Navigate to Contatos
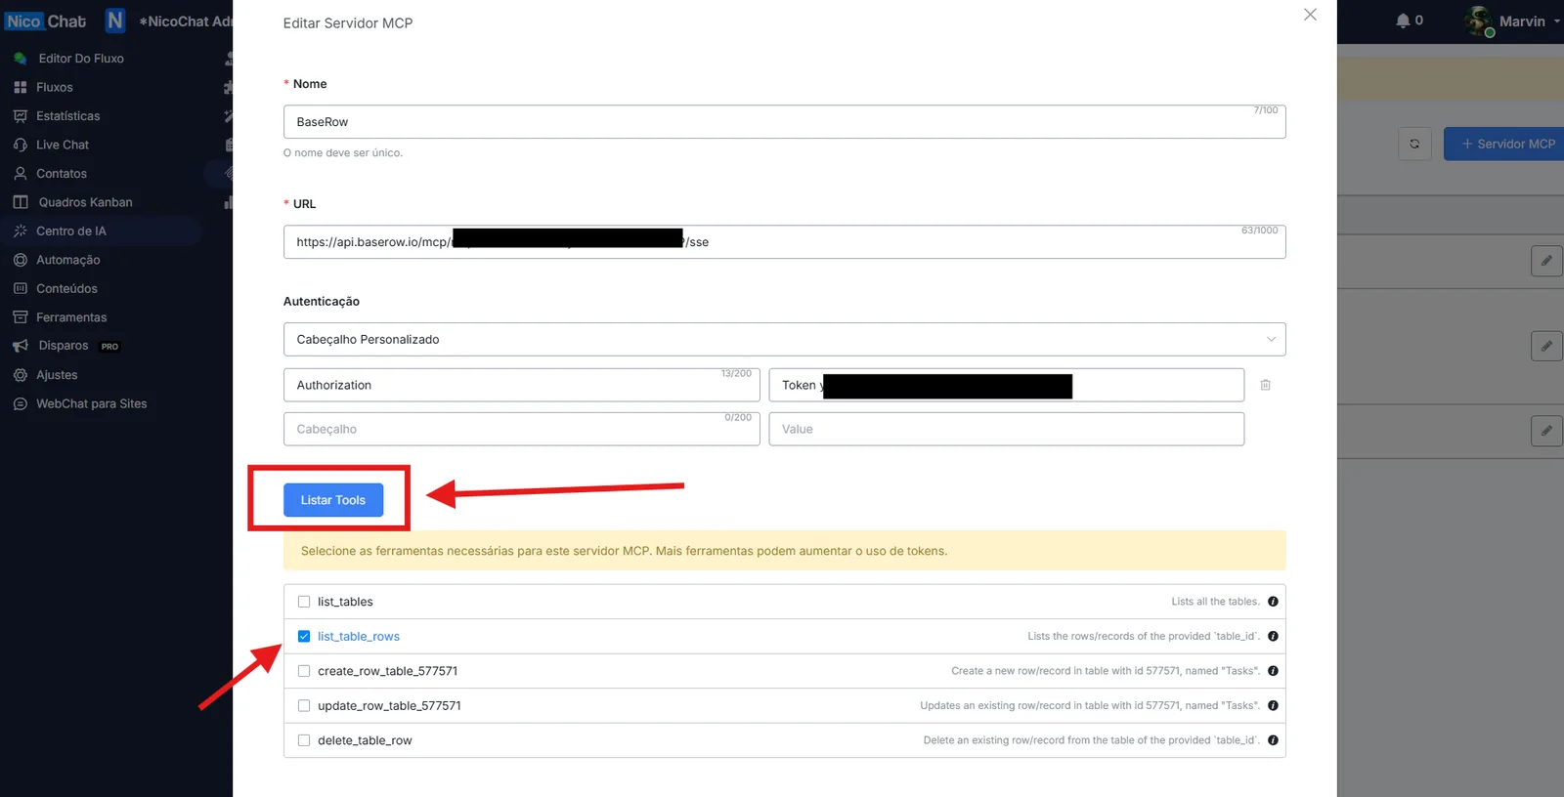1564x797 pixels. tap(62, 174)
